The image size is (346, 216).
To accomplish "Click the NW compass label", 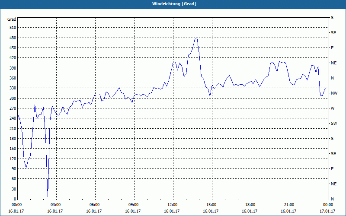I will (334, 93).
